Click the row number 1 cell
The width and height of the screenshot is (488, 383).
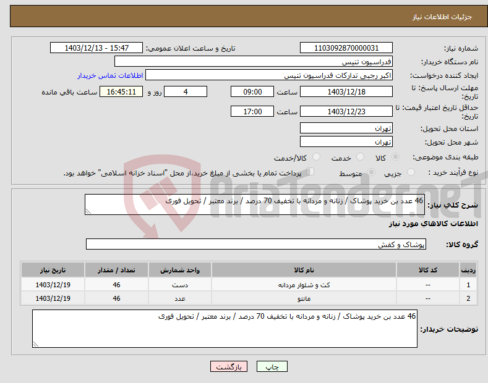pyautogui.click(x=468, y=285)
